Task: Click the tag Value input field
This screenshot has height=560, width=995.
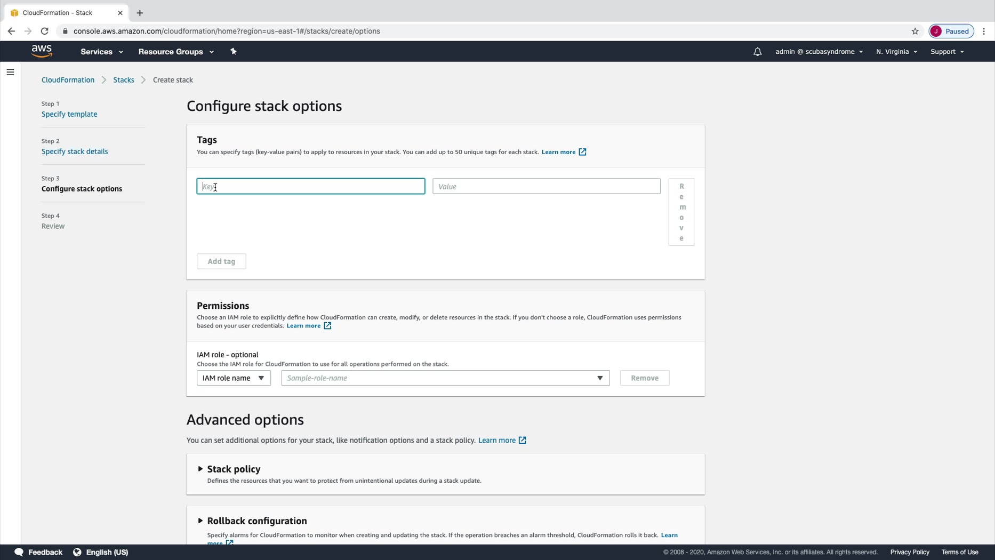Action: (x=546, y=186)
